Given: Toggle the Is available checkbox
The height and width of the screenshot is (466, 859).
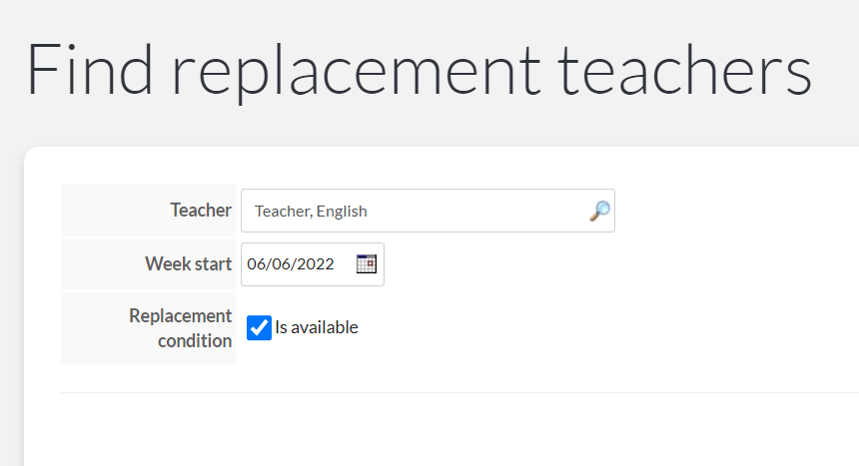Looking at the screenshot, I should click(259, 327).
